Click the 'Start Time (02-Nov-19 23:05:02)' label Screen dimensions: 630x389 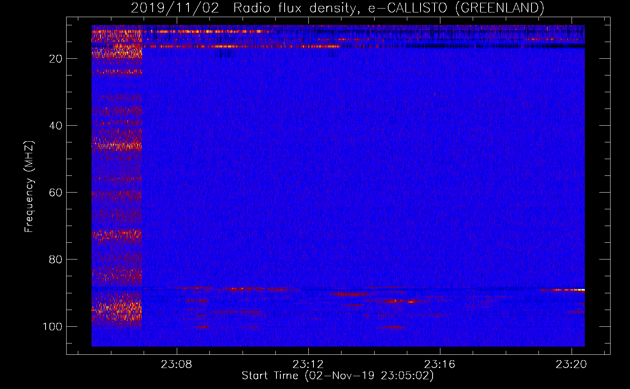tap(338, 376)
